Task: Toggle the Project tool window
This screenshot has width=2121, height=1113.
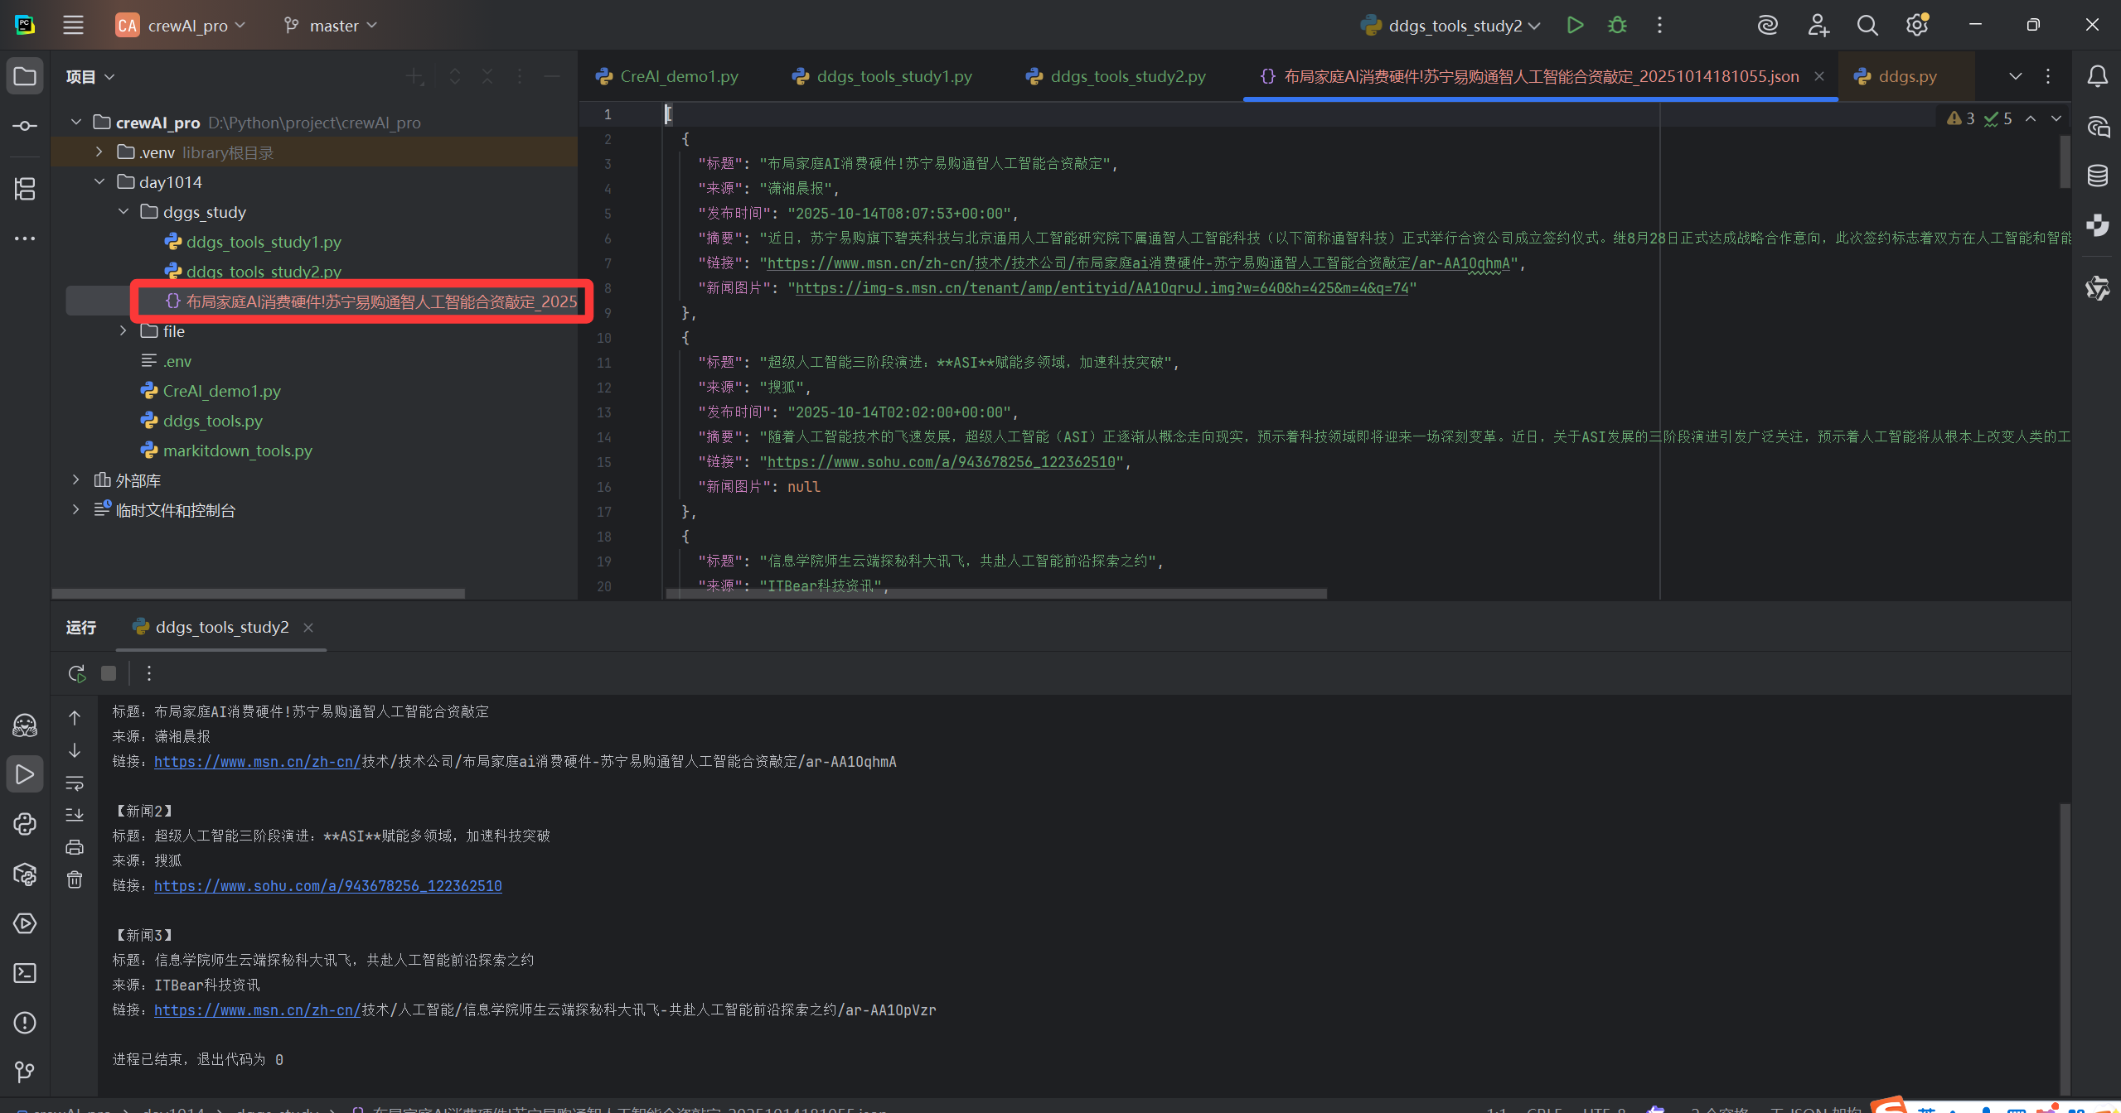Action: 25,76
